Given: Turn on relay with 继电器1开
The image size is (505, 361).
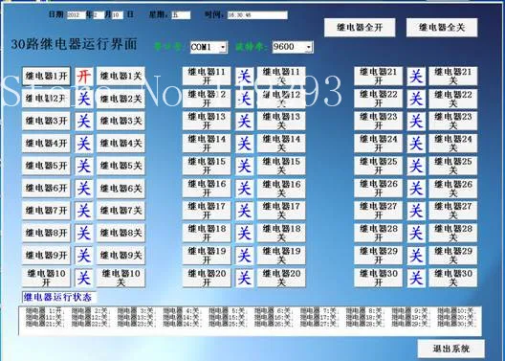Looking at the screenshot, I should pos(46,76).
